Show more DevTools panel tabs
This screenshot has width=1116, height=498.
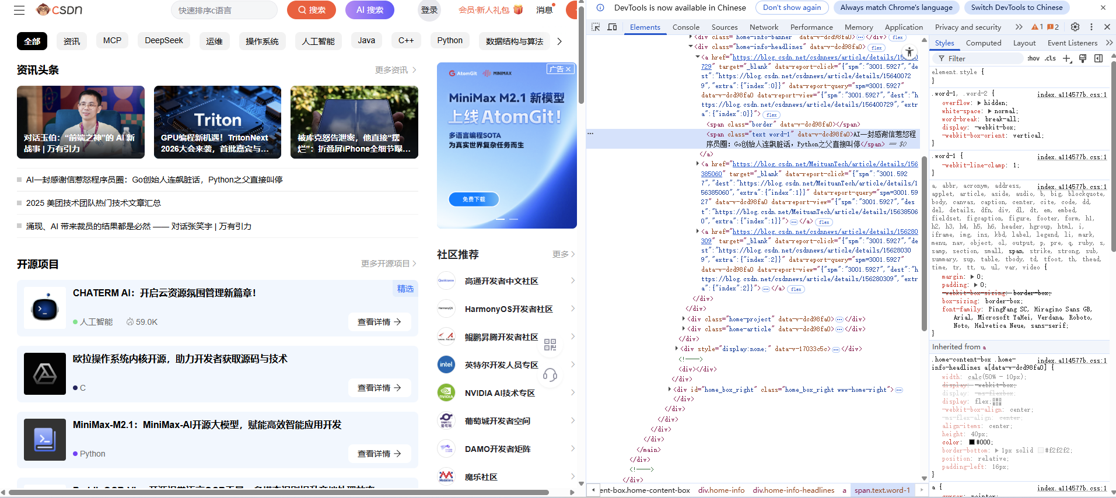coord(1019,27)
